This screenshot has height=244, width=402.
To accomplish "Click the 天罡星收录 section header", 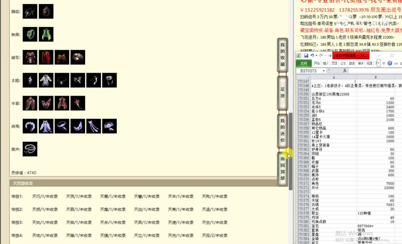I will (143, 183).
